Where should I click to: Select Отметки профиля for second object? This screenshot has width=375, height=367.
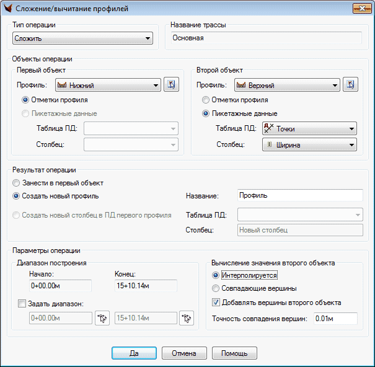pos(206,100)
